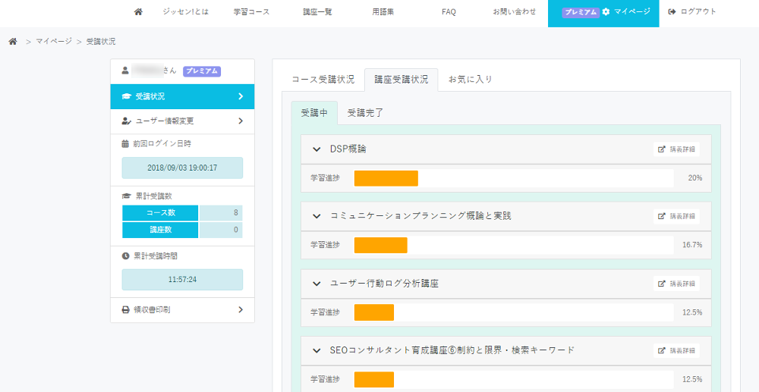
Task: Open 講義詳細 for ユーザー行動ログ分析講座
Action: click(676, 284)
